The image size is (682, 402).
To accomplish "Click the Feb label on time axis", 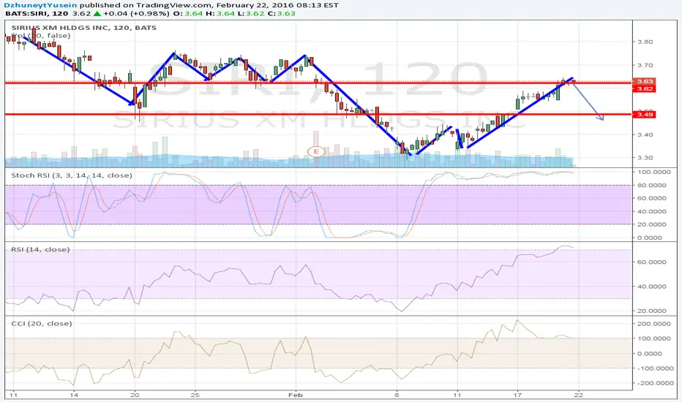I will (x=296, y=395).
